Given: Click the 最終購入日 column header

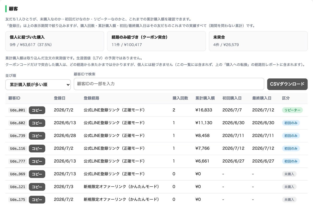Looking at the screenshot, I should click(x=262, y=98).
